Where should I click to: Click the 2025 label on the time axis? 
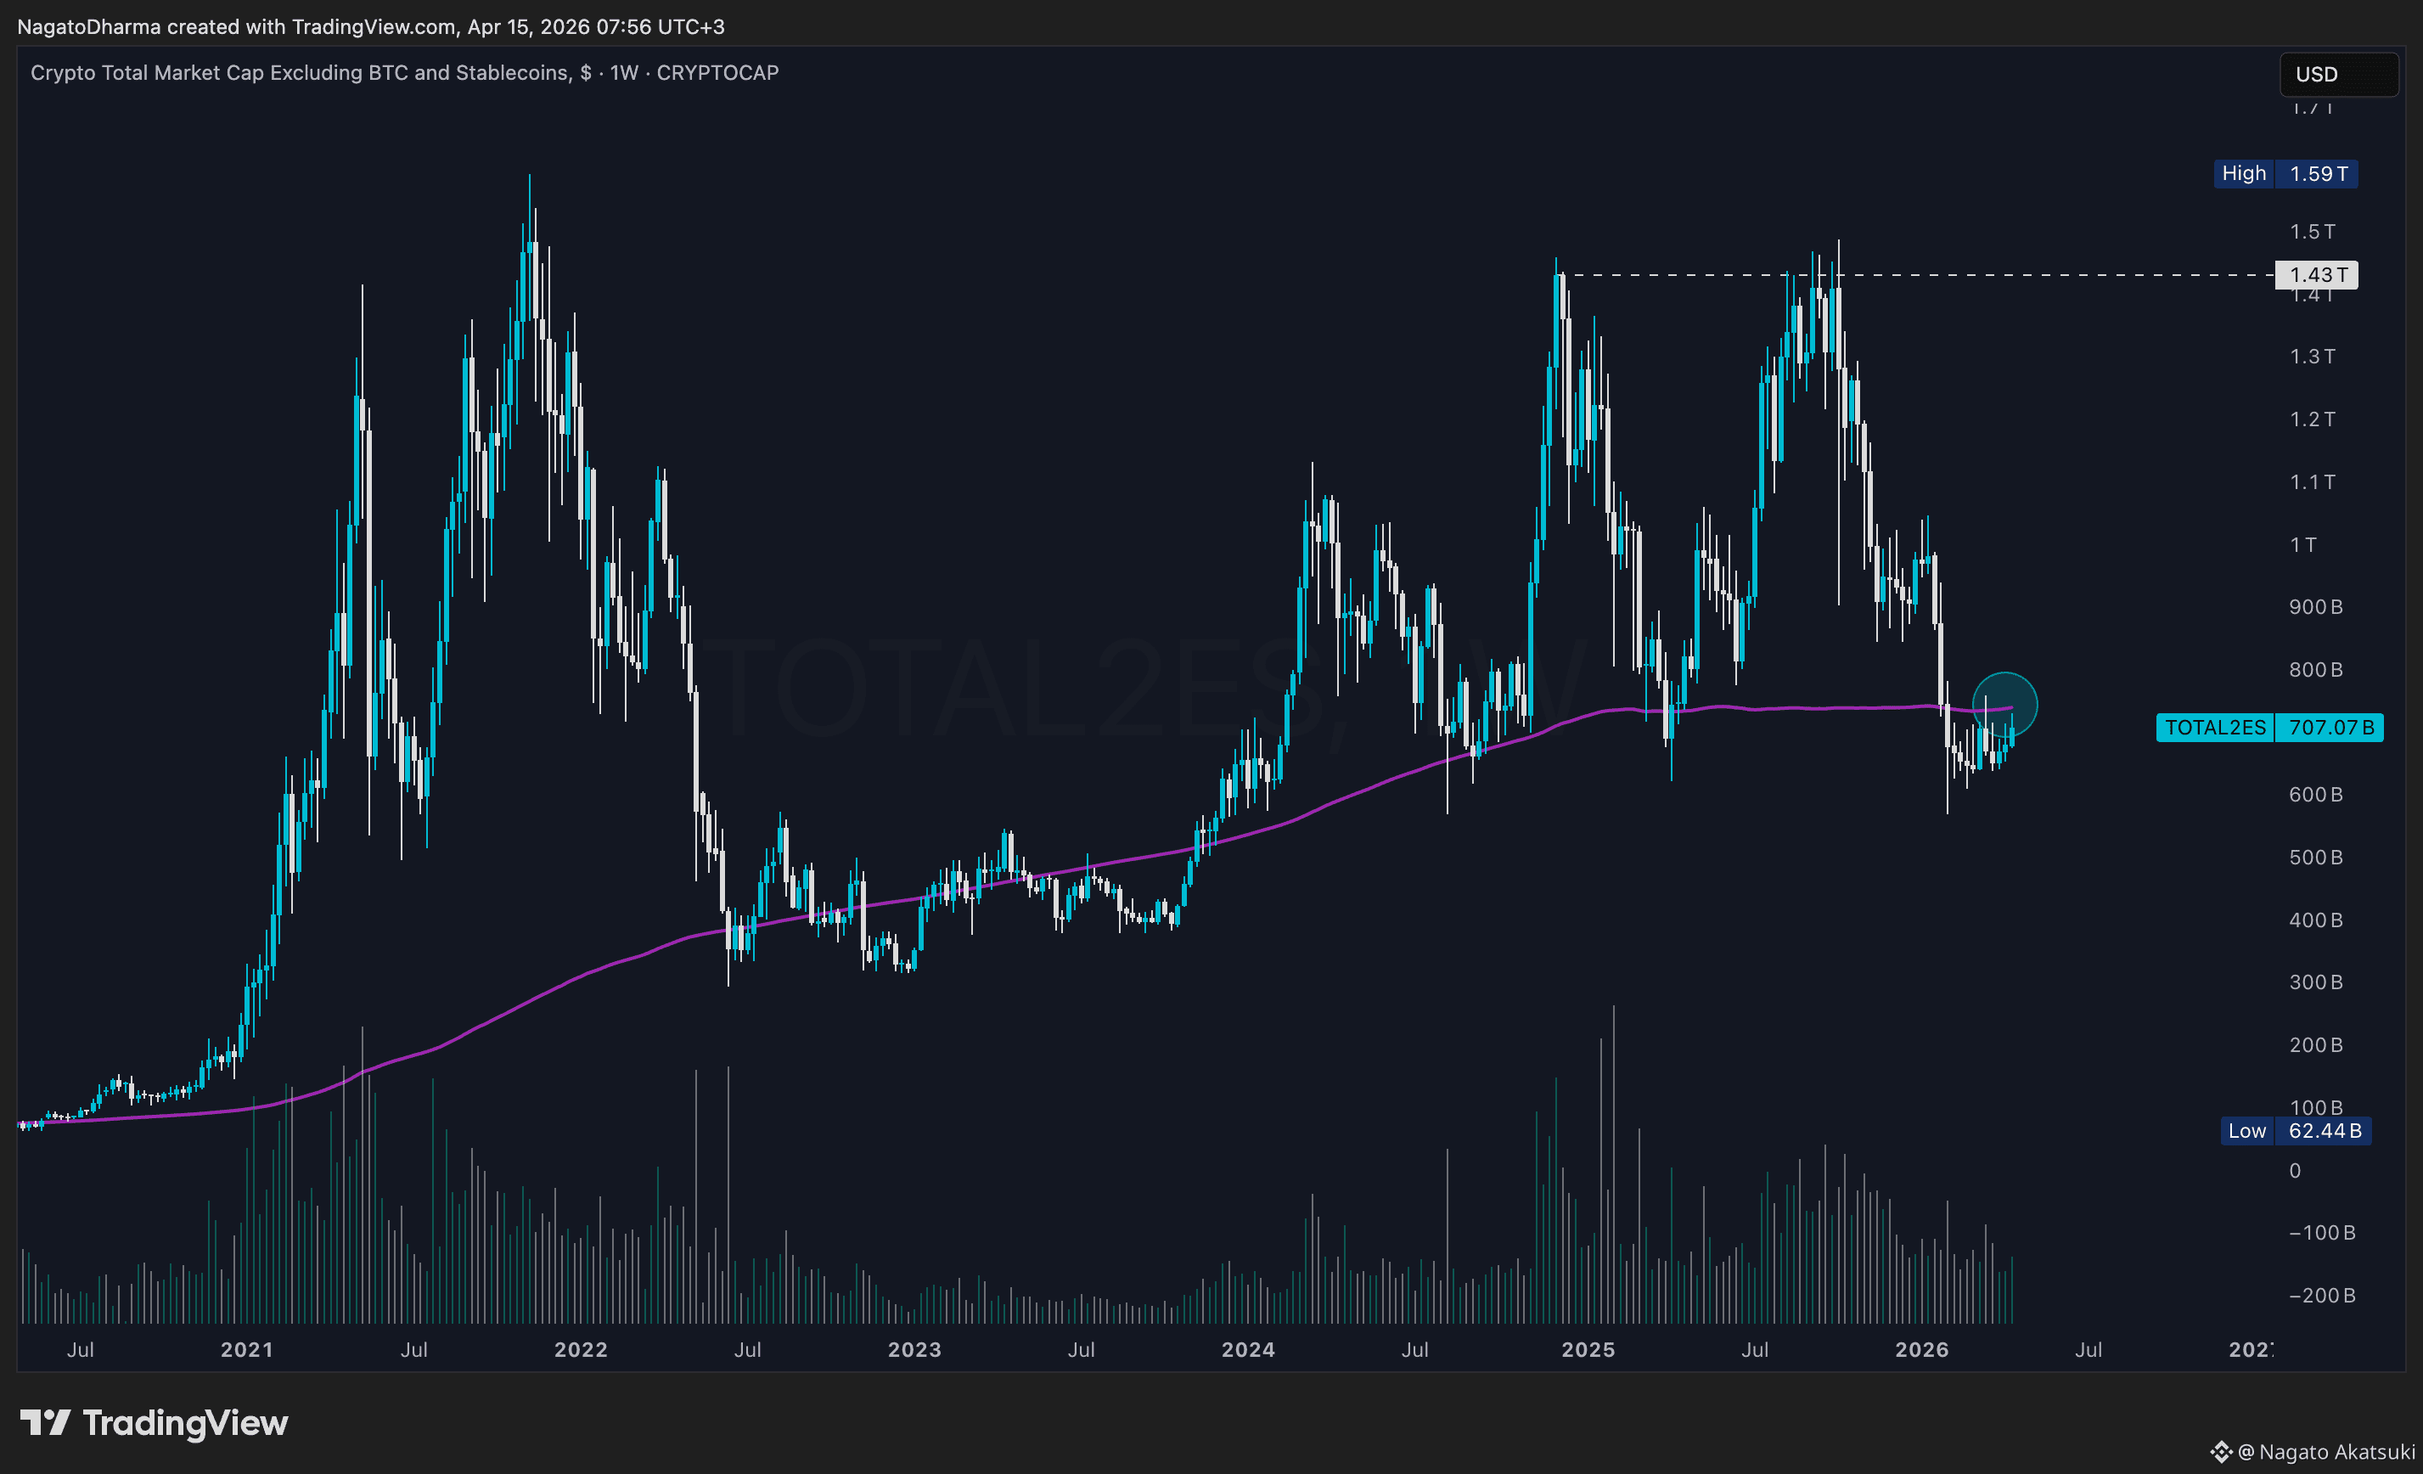(x=1588, y=1350)
